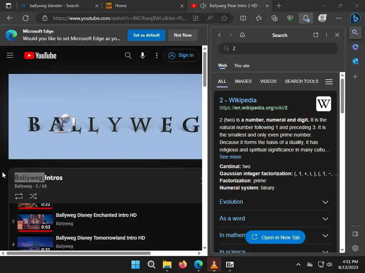This screenshot has width=365, height=273.
Task: Select the VIDEOS results tab
Action: (x=268, y=81)
